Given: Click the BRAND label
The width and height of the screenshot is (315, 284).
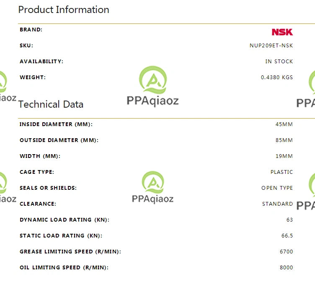Looking at the screenshot, I should [x=31, y=29].
